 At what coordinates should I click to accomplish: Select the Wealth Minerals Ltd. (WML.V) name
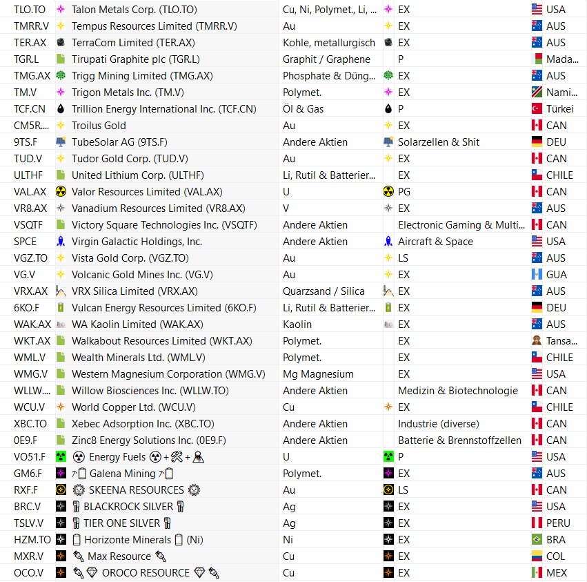pyautogui.click(x=139, y=357)
